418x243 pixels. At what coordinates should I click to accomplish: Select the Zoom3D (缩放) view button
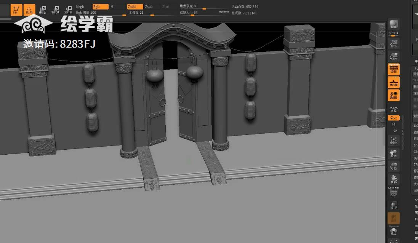coord(394,166)
